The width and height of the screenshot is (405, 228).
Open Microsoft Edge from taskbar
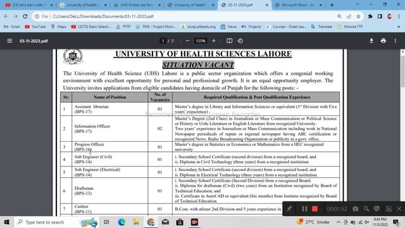point(121,222)
